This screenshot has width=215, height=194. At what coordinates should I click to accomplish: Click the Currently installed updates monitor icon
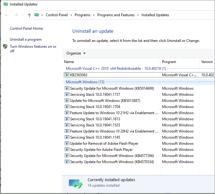point(76,183)
